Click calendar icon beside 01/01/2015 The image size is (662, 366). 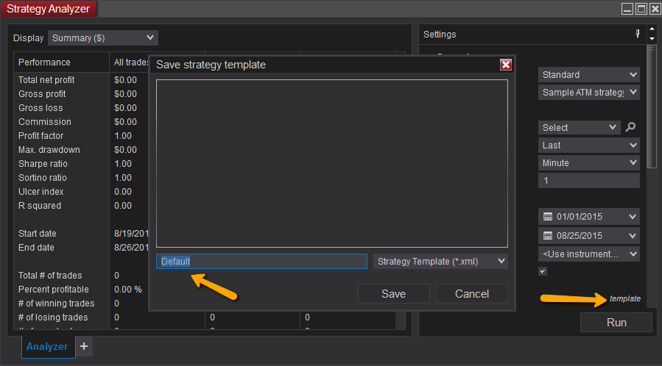tap(547, 217)
